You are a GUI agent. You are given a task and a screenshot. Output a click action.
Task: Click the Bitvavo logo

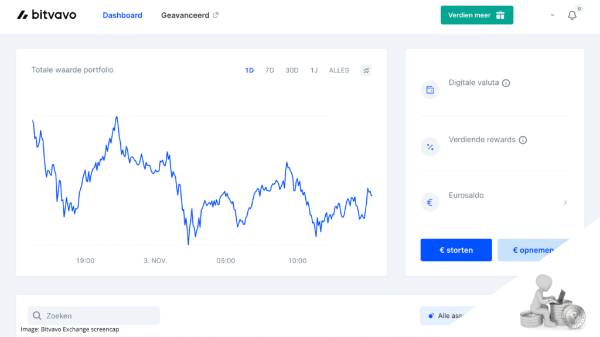coord(46,15)
